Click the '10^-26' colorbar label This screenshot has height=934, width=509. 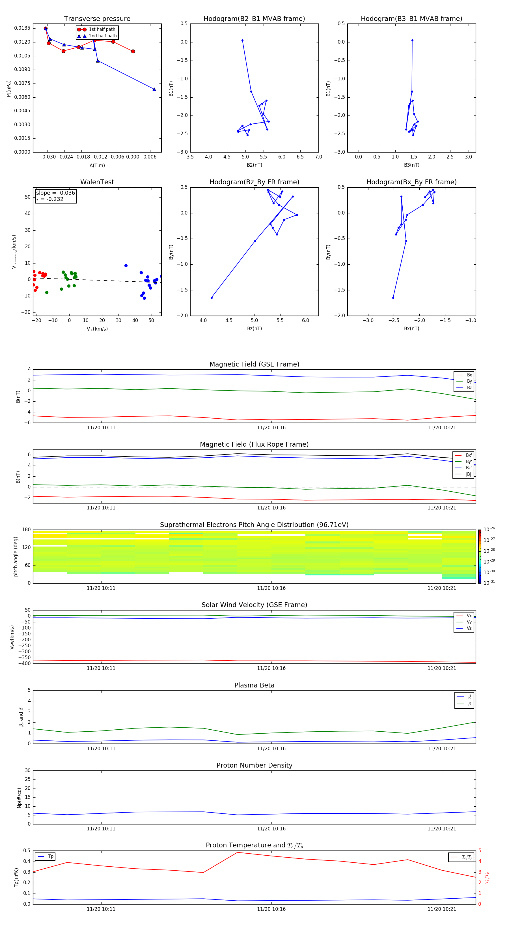489,529
